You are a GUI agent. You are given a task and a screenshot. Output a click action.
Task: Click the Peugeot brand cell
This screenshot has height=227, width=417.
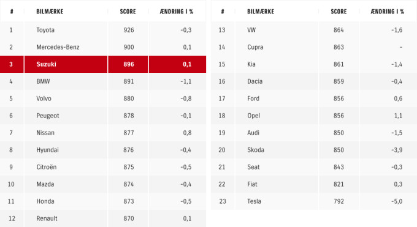(66, 116)
